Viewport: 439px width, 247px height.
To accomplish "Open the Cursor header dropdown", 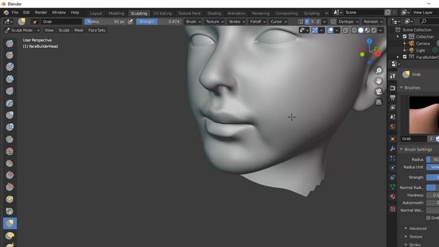I will pyautogui.click(x=278, y=21).
